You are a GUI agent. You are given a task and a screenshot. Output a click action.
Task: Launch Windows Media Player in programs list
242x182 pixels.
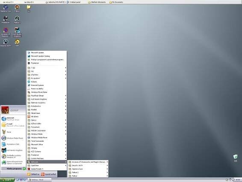[x=47, y=137]
